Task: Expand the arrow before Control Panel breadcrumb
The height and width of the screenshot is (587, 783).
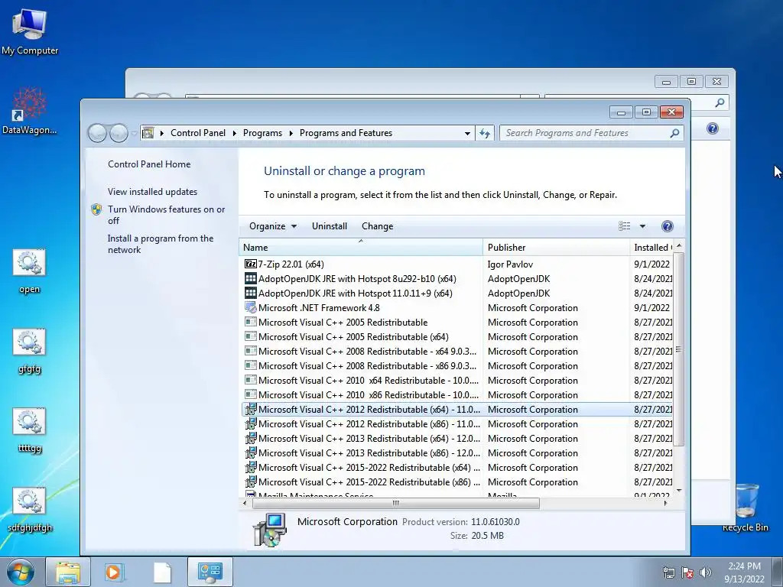Action: coord(162,133)
